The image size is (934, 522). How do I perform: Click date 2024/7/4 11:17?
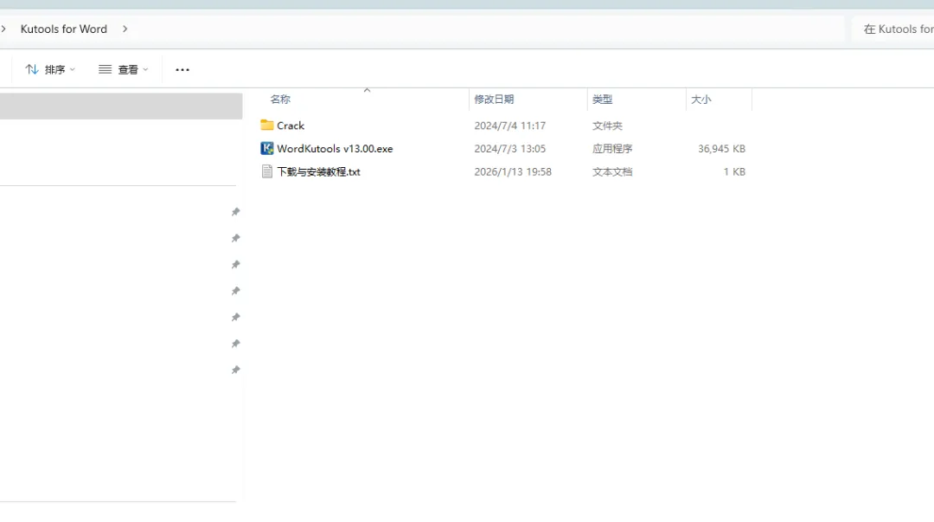[x=510, y=126]
